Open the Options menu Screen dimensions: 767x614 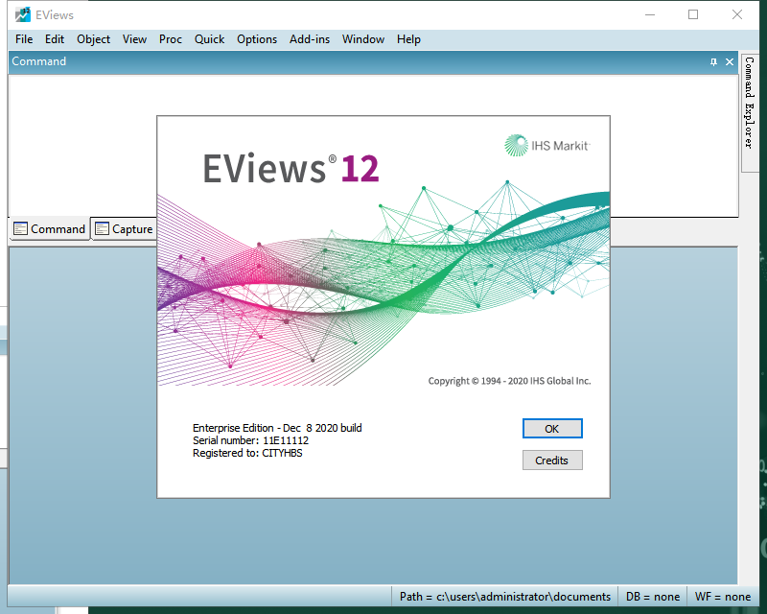click(x=257, y=39)
